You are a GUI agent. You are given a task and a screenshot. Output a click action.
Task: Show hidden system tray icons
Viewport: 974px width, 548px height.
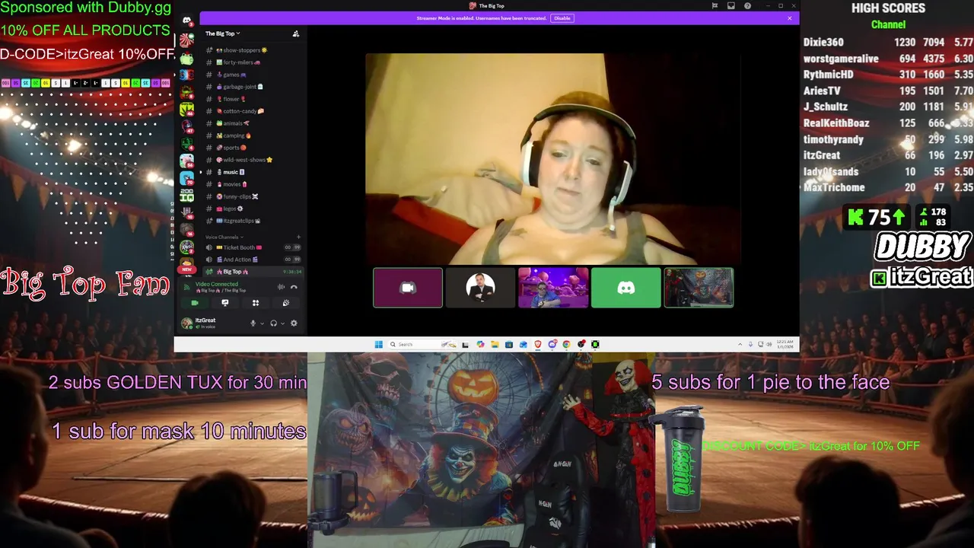pos(740,344)
